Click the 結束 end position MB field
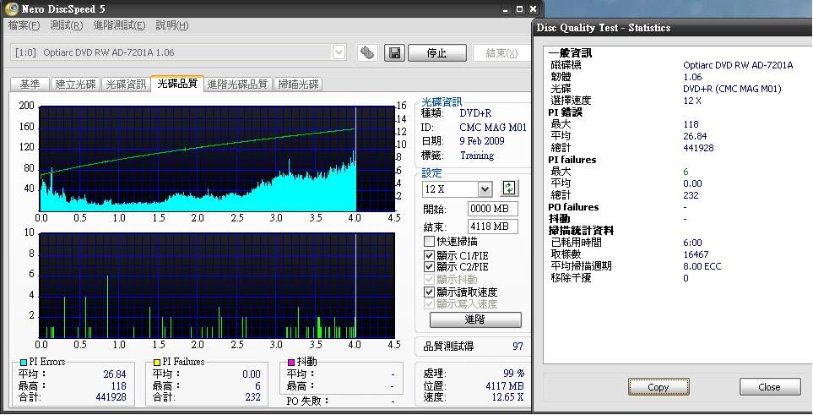This screenshot has height=415, width=813. [x=492, y=227]
